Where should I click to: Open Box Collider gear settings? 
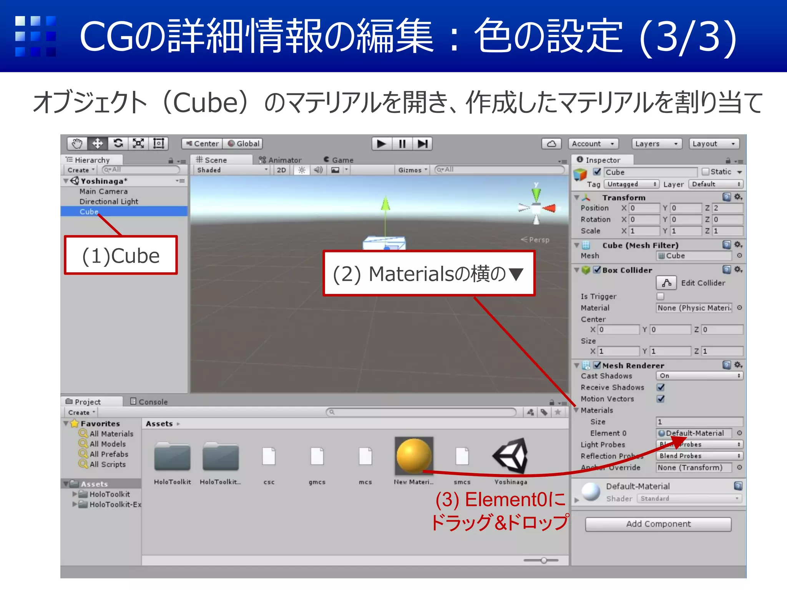738,270
